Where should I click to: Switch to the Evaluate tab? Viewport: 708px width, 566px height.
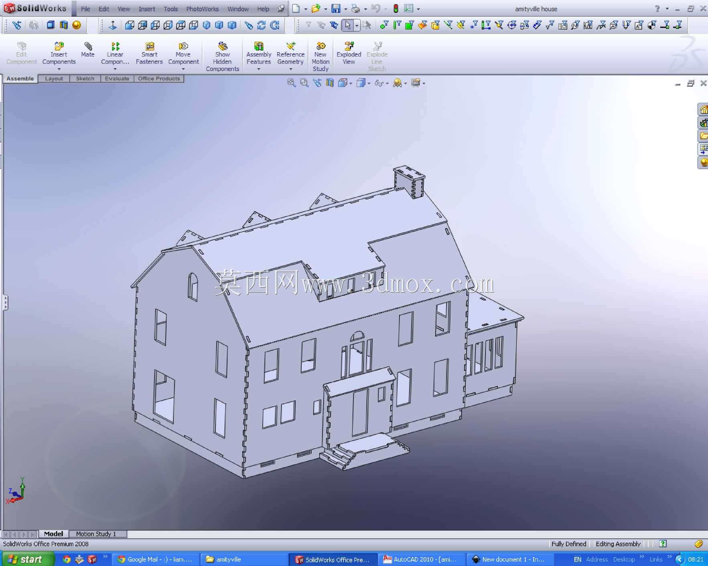pos(117,79)
